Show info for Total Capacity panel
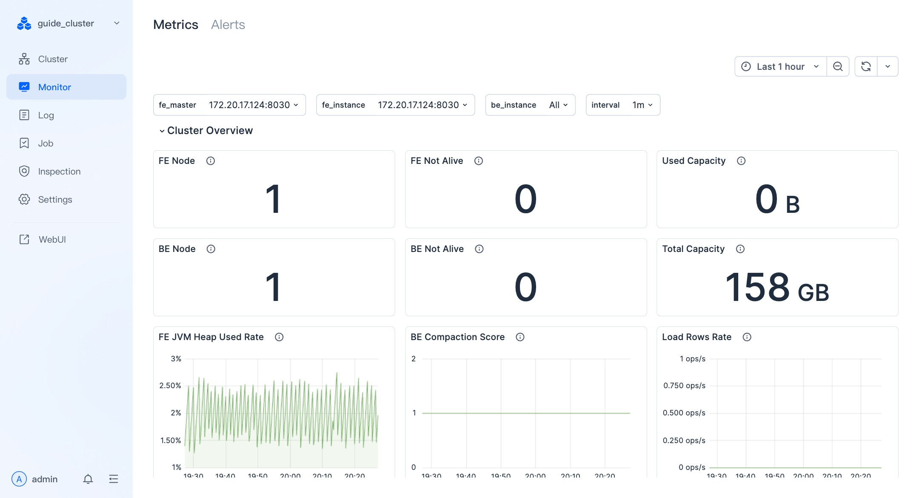This screenshot has height=498, width=919. pyautogui.click(x=740, y=249)
